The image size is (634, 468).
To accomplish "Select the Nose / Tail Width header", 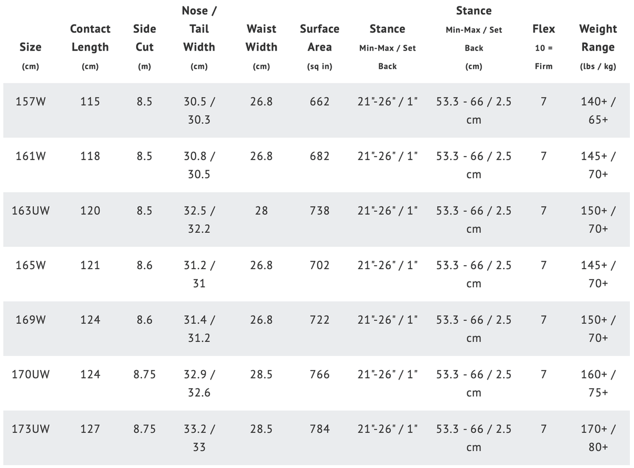I will 199,29.
